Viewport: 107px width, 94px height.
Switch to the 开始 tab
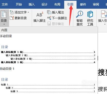(19, 4)
